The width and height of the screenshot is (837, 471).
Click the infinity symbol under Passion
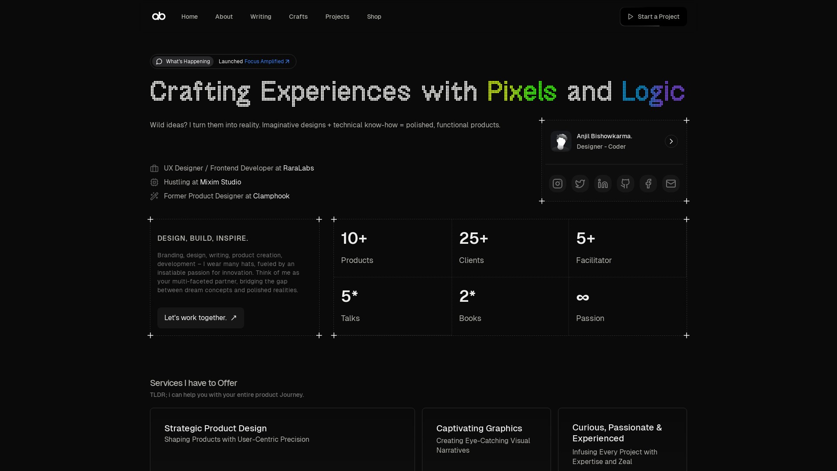pyautogui.click(x=582, y=297)
